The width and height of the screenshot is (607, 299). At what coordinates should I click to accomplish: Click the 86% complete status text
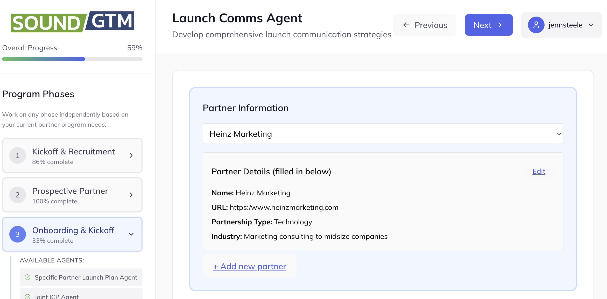click(53, 162)
